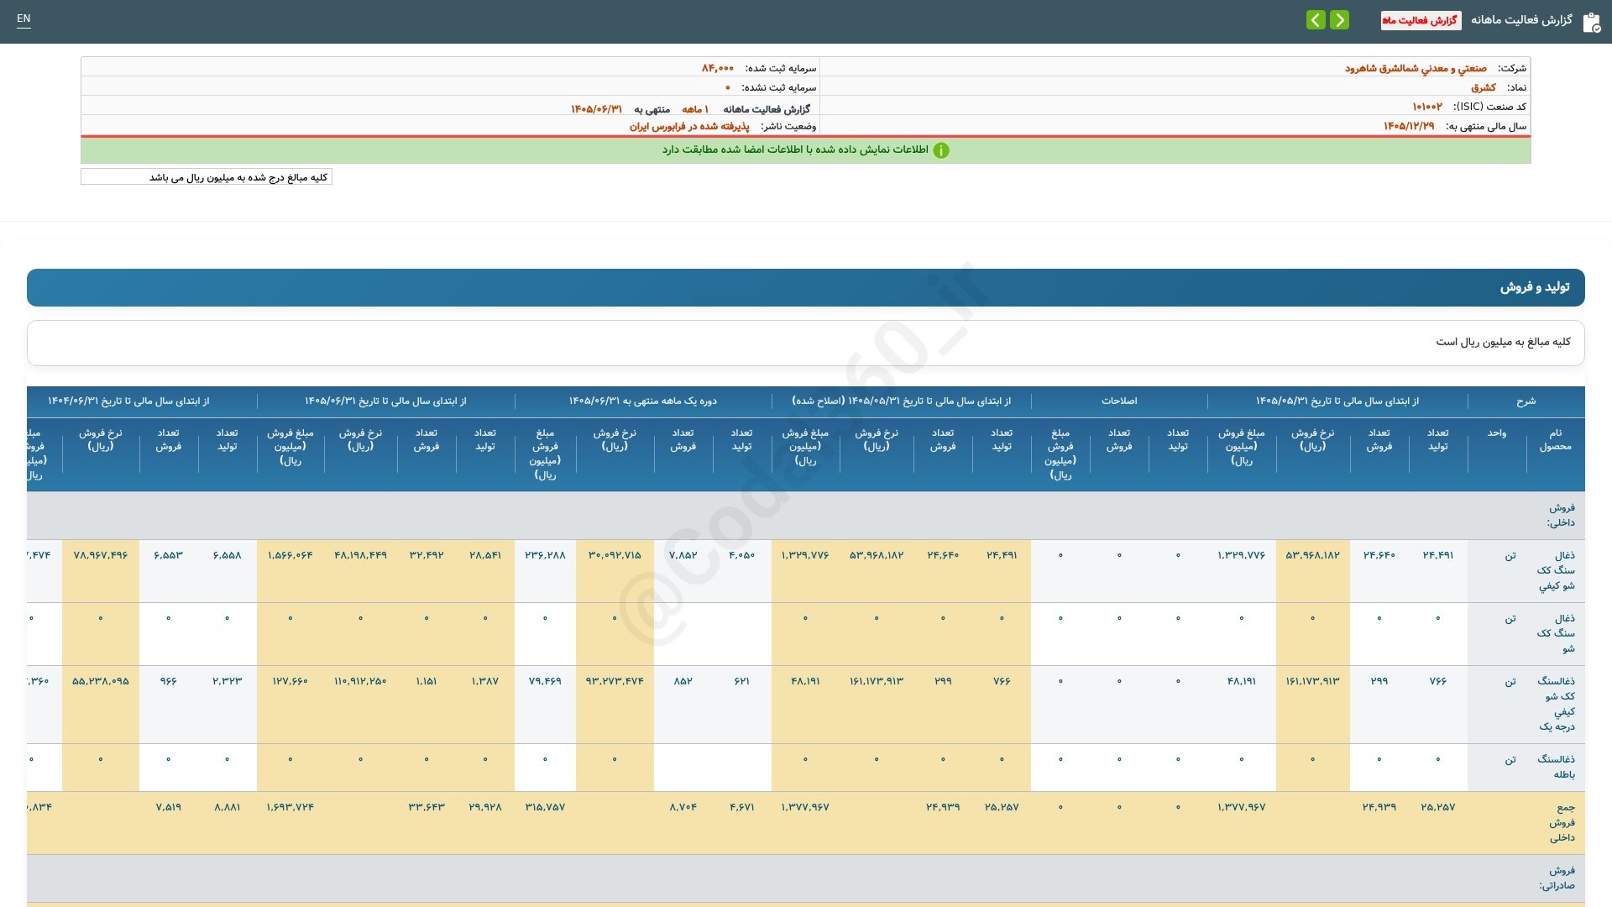1612x907 pixels.
Task: Click the green right-arrow navigation button
Action: pos(1339,19)
